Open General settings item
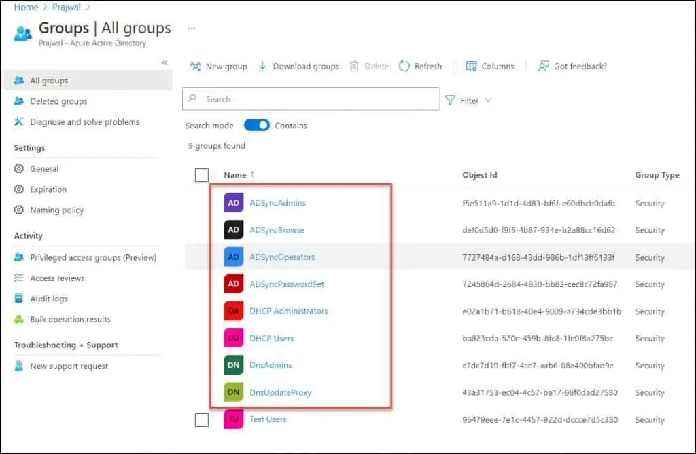 pyautogui.click(x=44, y=168)
